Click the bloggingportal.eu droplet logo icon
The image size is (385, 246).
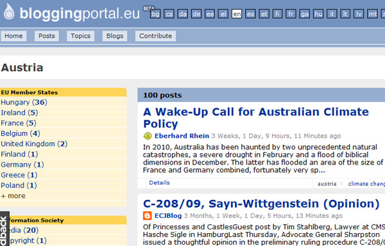point(9,12)
